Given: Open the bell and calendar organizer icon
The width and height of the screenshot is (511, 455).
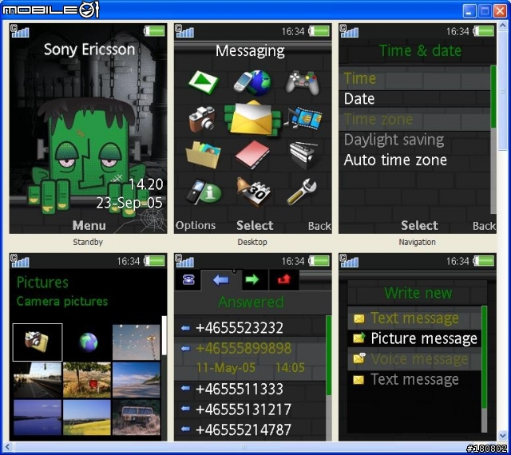Looking at the screenshot, I should 254,192.
